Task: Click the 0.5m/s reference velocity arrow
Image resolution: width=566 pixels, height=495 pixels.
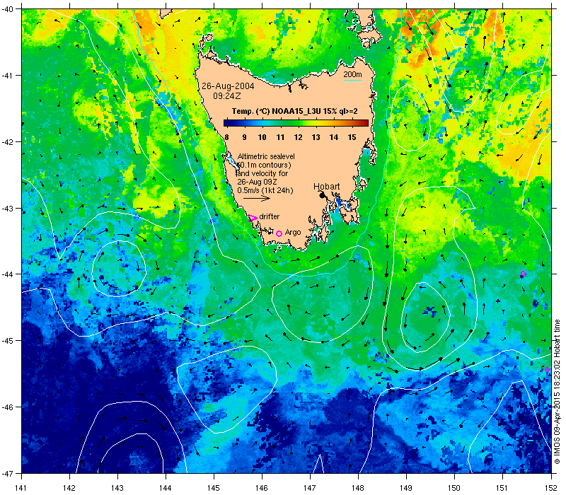Action: pyautogui.click(x=257, y=198)
